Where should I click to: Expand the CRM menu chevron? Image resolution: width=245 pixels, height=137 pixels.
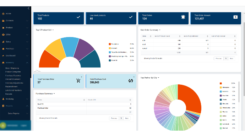point(27,35)
